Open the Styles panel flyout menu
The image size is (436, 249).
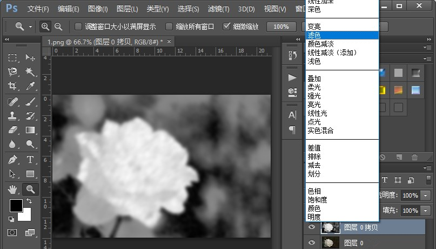tap(427, 58)
